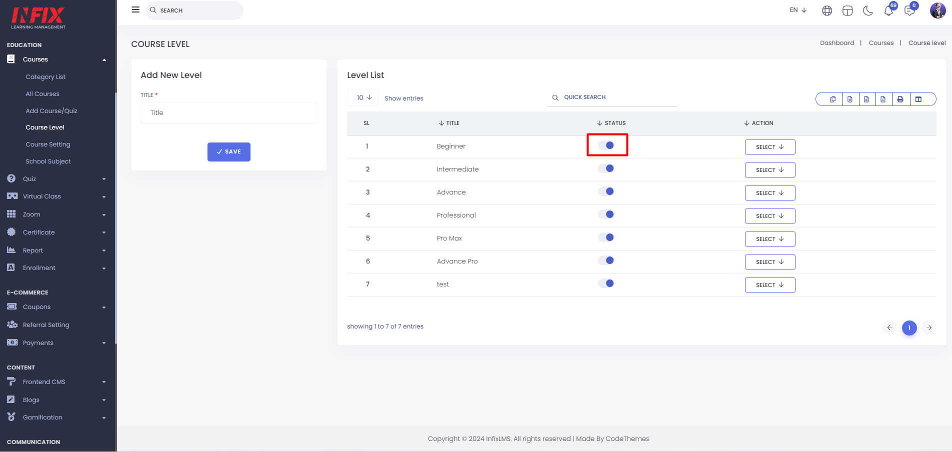
Task: Toggle status of Beginner level
Action: [x=606, y=145]
